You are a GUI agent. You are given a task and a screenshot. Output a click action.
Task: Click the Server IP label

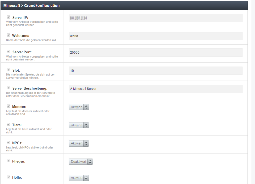coord(20,18)
